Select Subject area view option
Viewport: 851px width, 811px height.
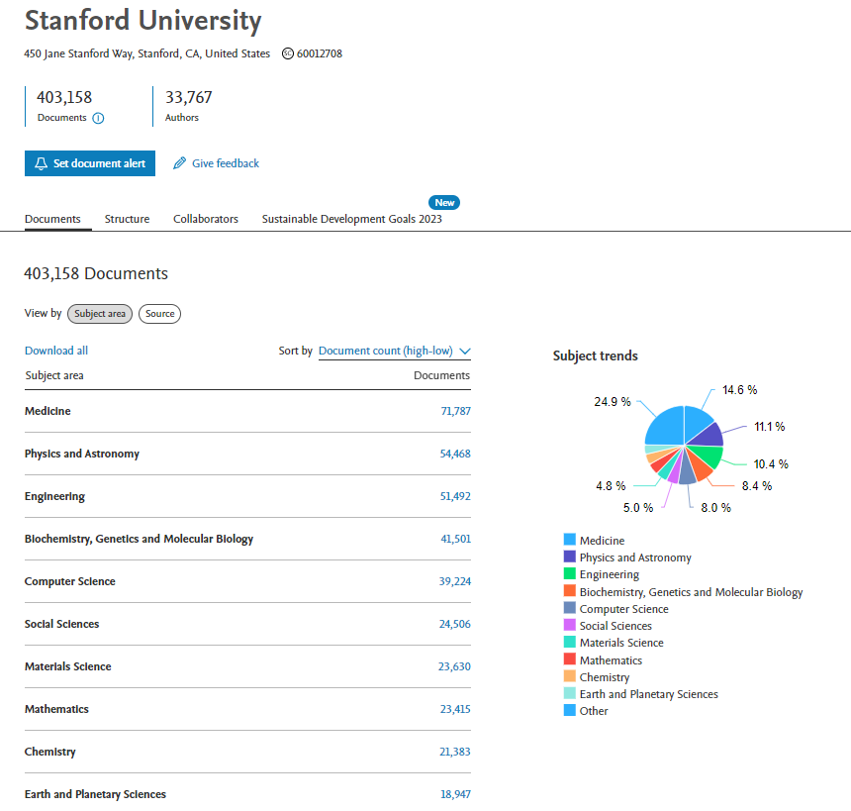coord(100,314)
